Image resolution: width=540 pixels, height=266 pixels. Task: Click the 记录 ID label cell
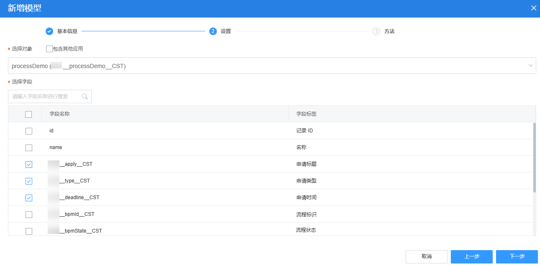pos(305,131)
